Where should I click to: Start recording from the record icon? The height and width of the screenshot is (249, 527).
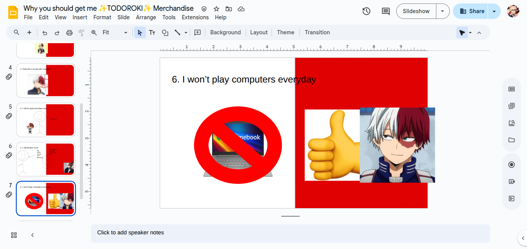click(x=512, y=165)
